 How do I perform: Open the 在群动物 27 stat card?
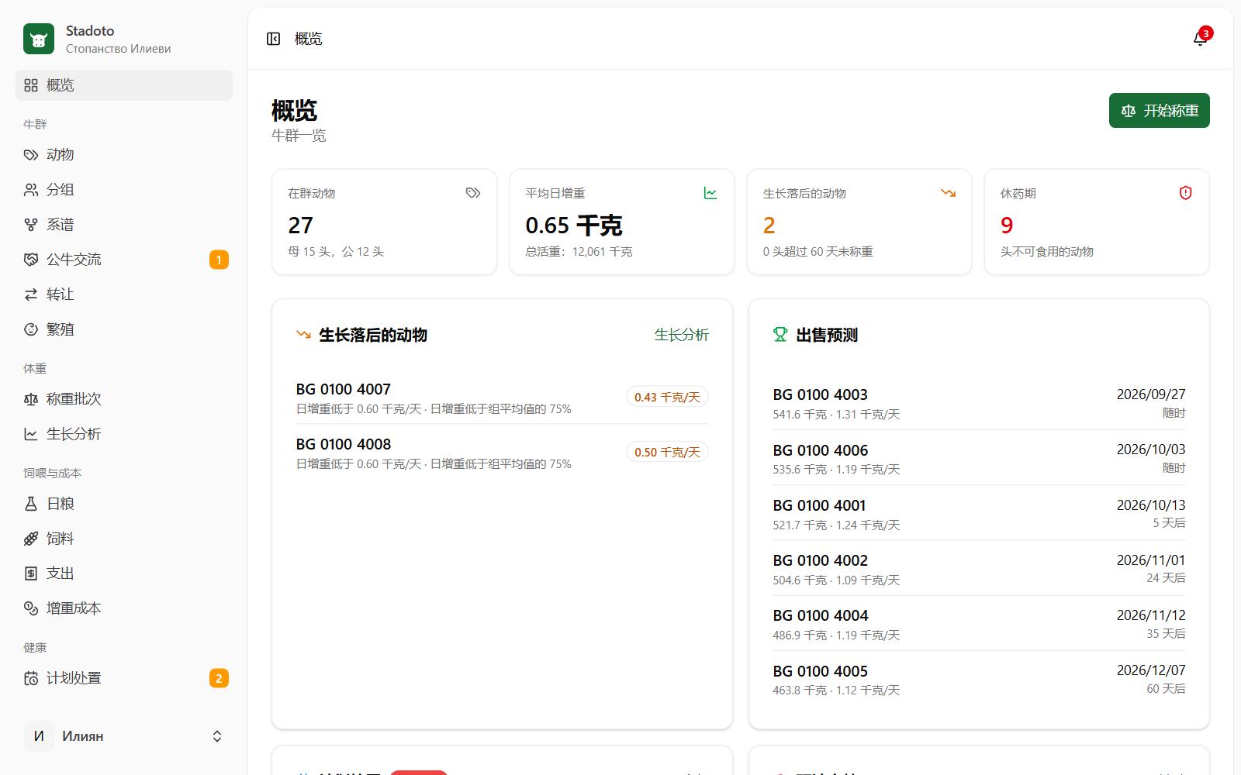[384, 222]
